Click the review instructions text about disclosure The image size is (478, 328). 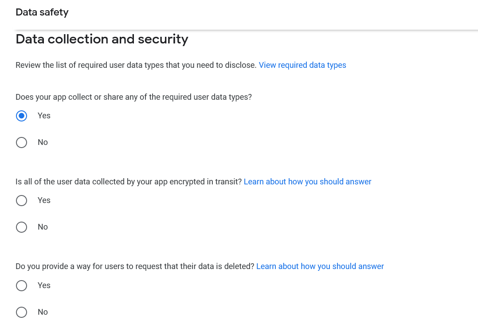136,65
